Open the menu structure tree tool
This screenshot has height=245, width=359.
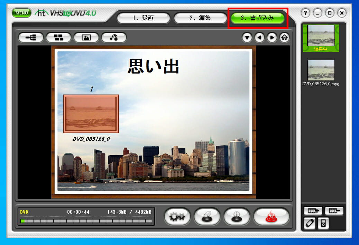(31, 38)
